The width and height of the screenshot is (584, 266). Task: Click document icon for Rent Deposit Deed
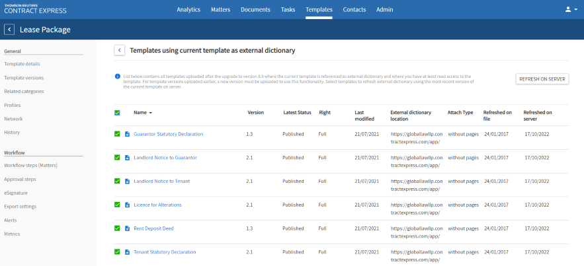[x=127, y=228]
